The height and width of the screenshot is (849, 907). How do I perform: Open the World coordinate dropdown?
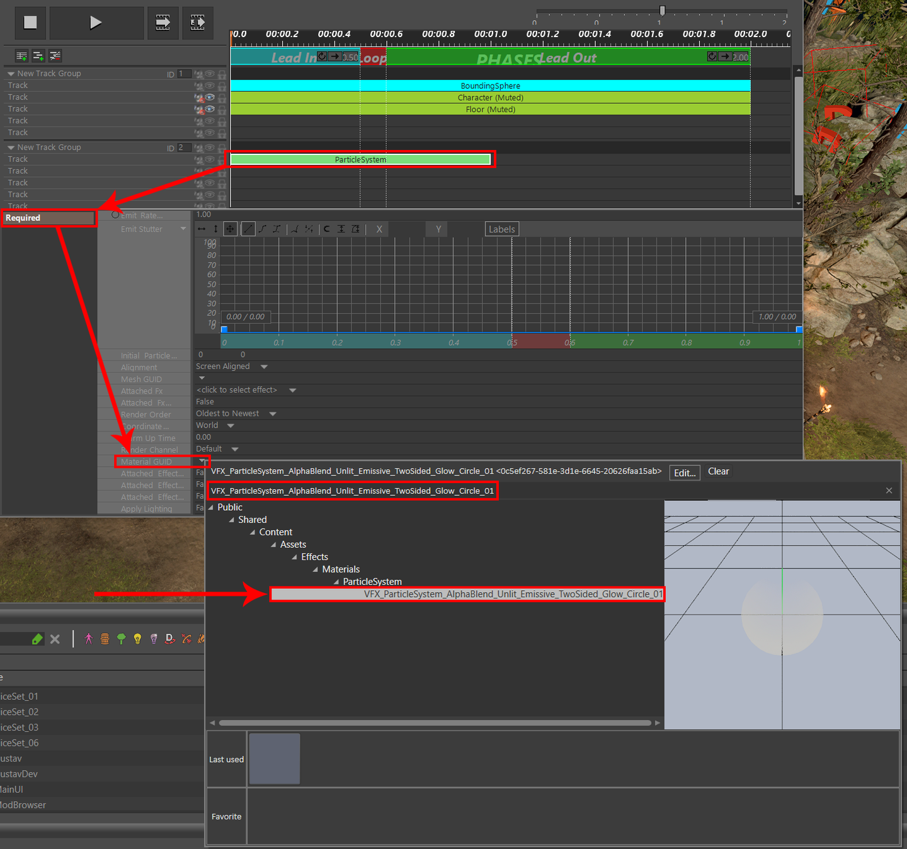pyautogui.click(x=231, y=426)
